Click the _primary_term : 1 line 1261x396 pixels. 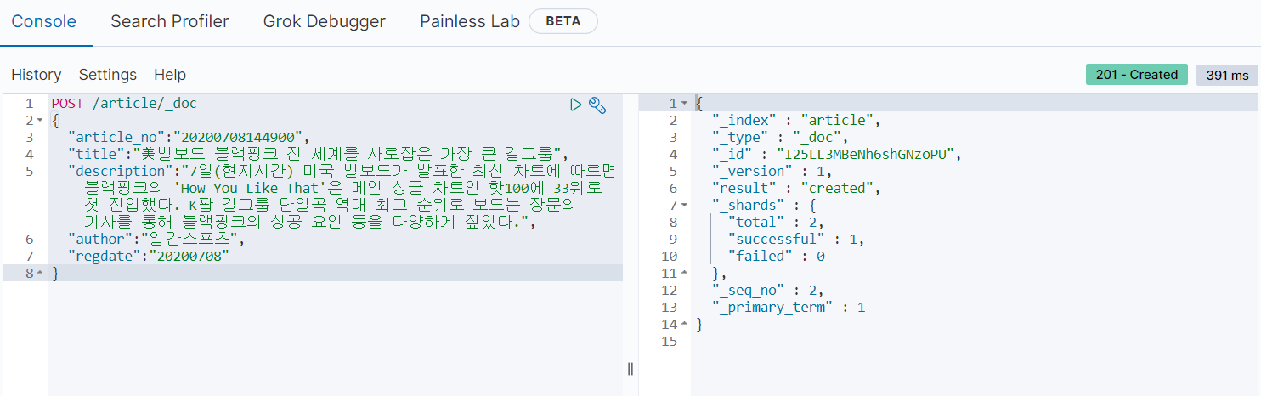pyautogui.click(x=789, y=308)
